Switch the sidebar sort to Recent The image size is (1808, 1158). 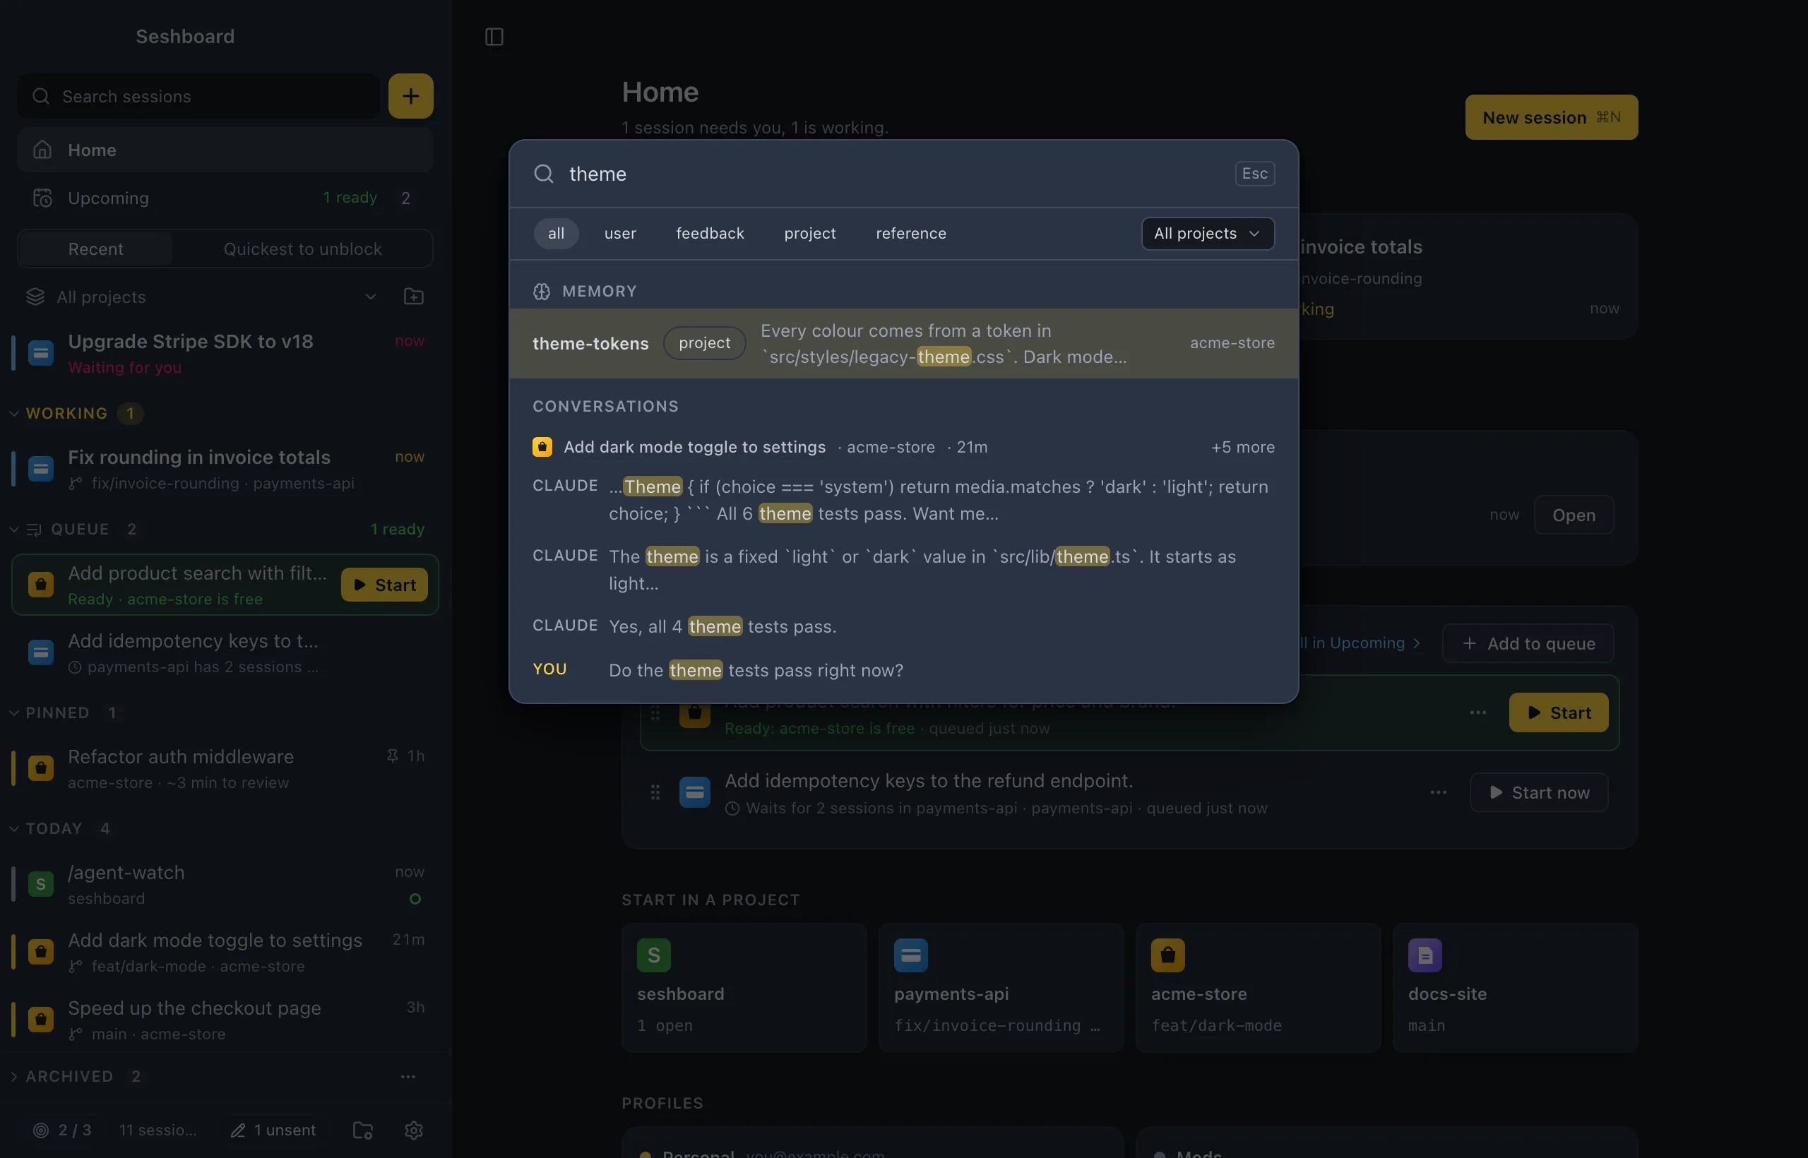pyautogui.click(x=95, y=249)
